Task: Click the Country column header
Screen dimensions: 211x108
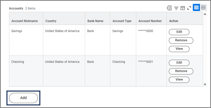Action: [51, 21]
